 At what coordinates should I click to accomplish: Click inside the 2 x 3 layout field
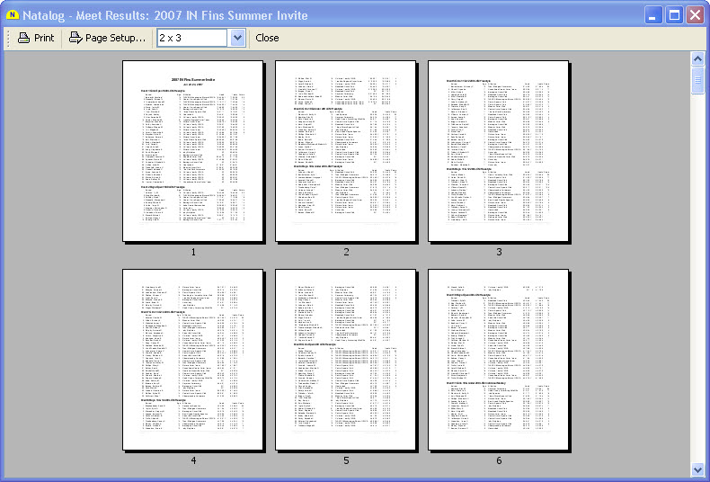pos(191,38)
